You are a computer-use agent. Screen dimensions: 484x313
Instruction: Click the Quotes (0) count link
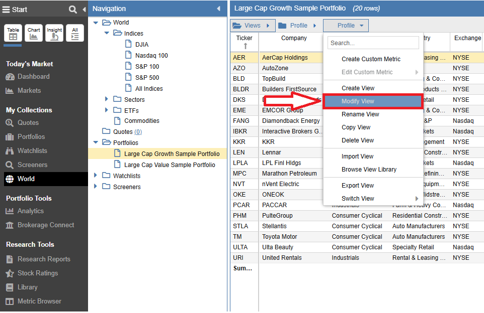click(138, 132)
